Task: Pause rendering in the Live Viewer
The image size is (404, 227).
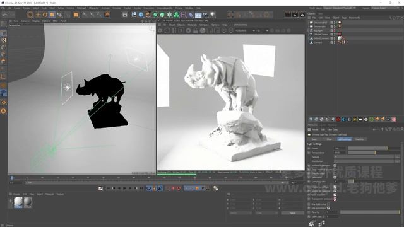Action: click(174, 31)
